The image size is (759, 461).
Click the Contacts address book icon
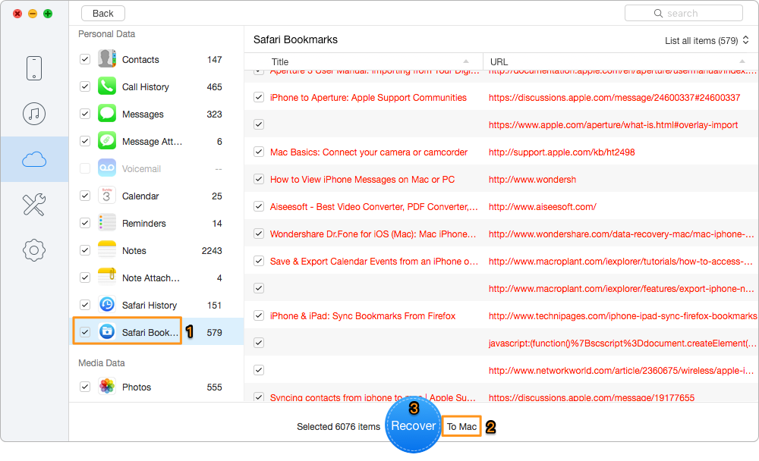click(x=107, y=59)
